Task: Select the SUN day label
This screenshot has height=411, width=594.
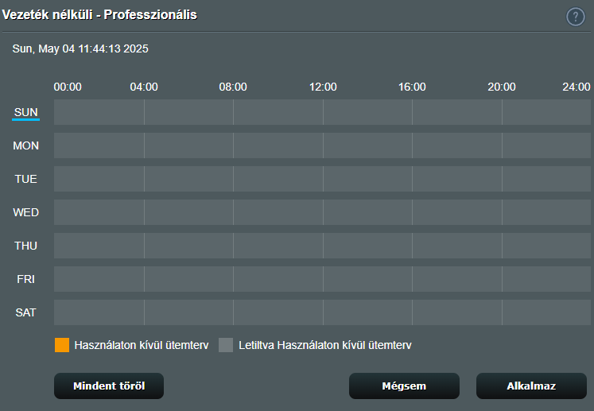Action: point(25,112)
